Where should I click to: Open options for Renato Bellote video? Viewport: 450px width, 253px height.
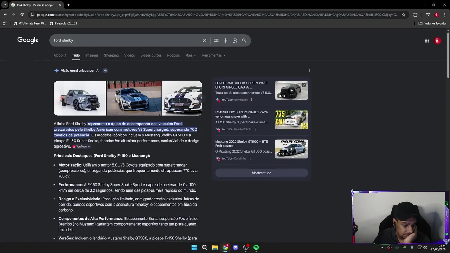tap(255, 129)
